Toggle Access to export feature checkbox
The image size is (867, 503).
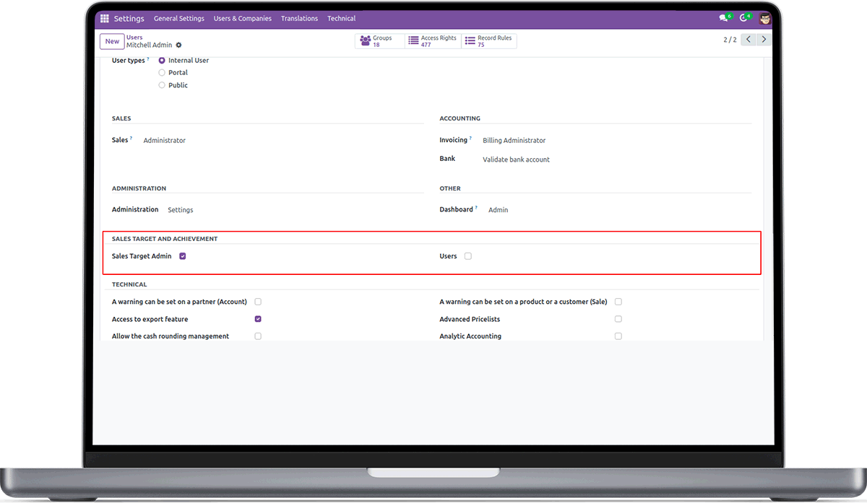(x=258, y=319)
